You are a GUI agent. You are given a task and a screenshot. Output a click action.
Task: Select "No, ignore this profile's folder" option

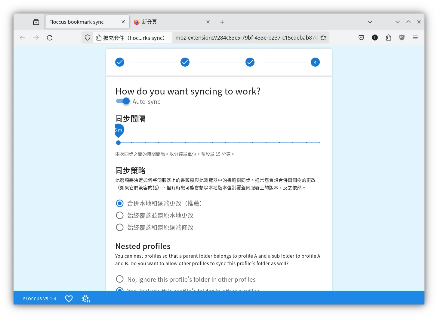[x=120, y=279]
